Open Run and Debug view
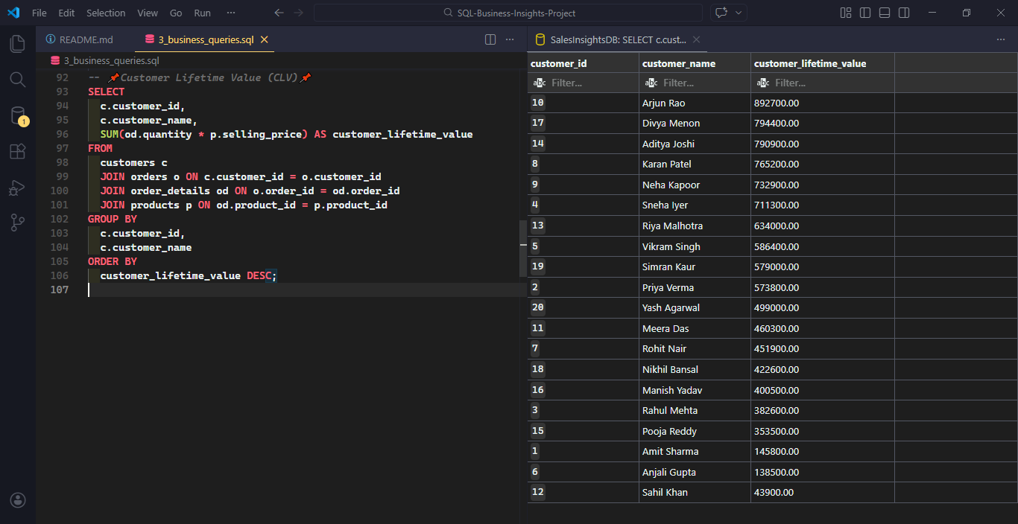Image resolution: width=1018 pixels, height=524 pixels. pyautogui.click(x=18, y=188)
